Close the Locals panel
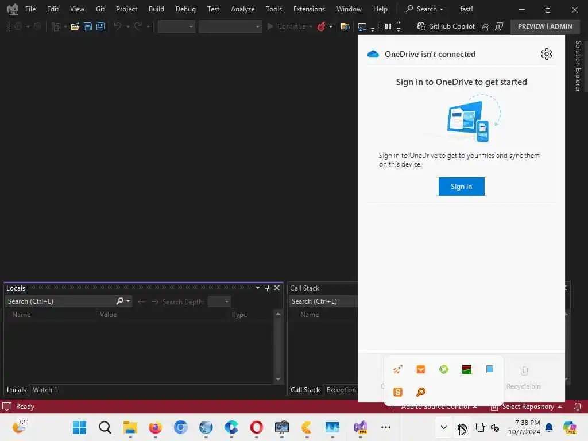This screenshot has height=441, width=588. (277, 288)
